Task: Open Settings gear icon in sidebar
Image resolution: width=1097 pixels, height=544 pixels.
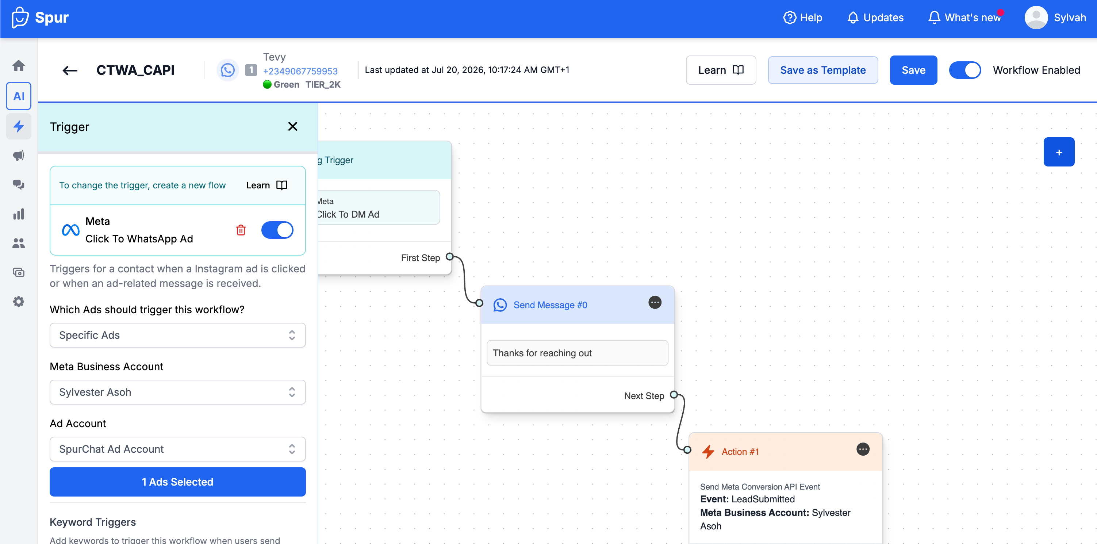Action: tap(18, 302)
